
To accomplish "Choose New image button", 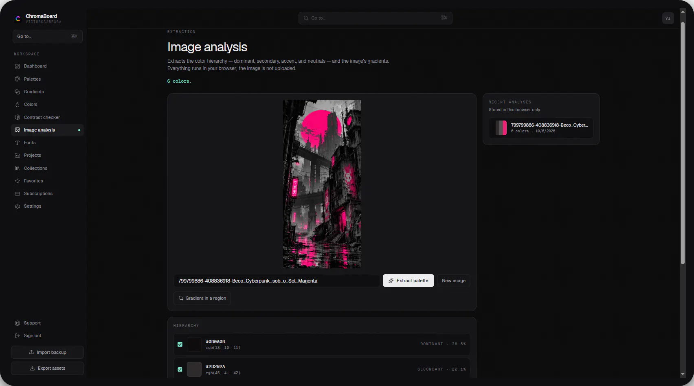I will (x=454, y=281).
